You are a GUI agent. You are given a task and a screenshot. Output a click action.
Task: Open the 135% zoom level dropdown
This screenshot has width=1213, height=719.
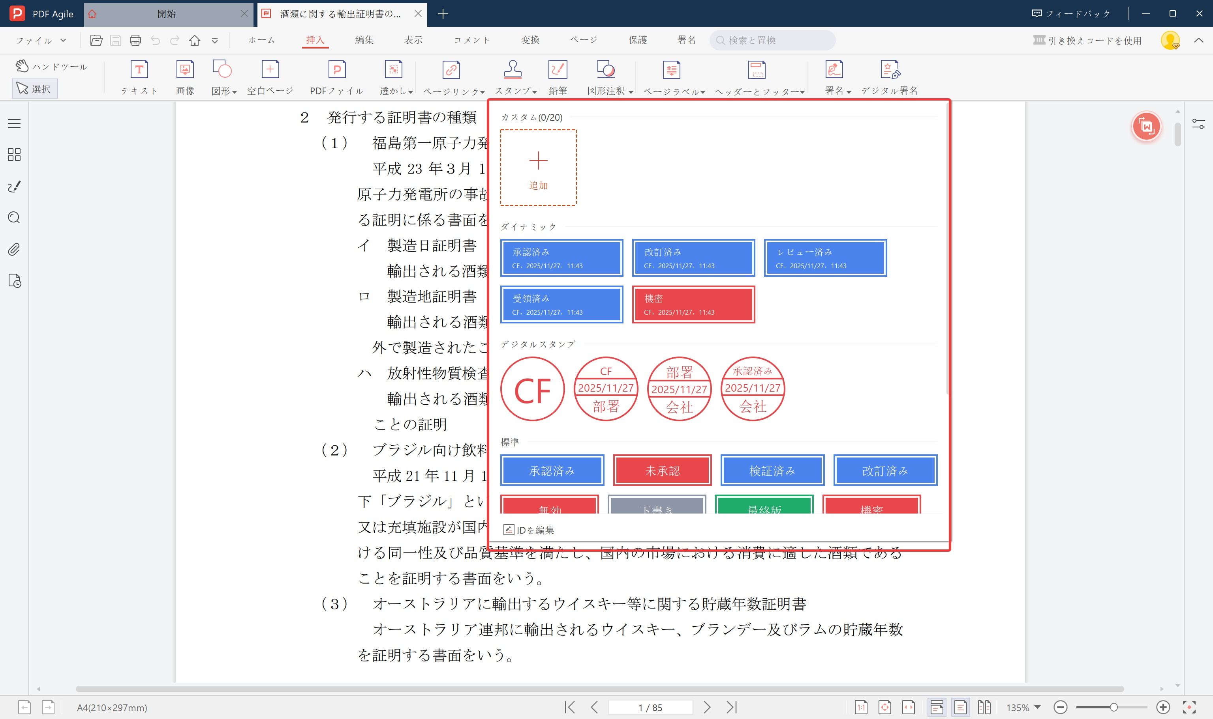point(1025,708)
